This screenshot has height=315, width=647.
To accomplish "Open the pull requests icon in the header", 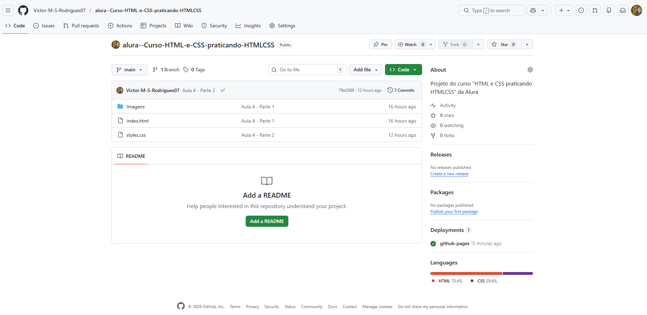I will click(x=595, y=10).
